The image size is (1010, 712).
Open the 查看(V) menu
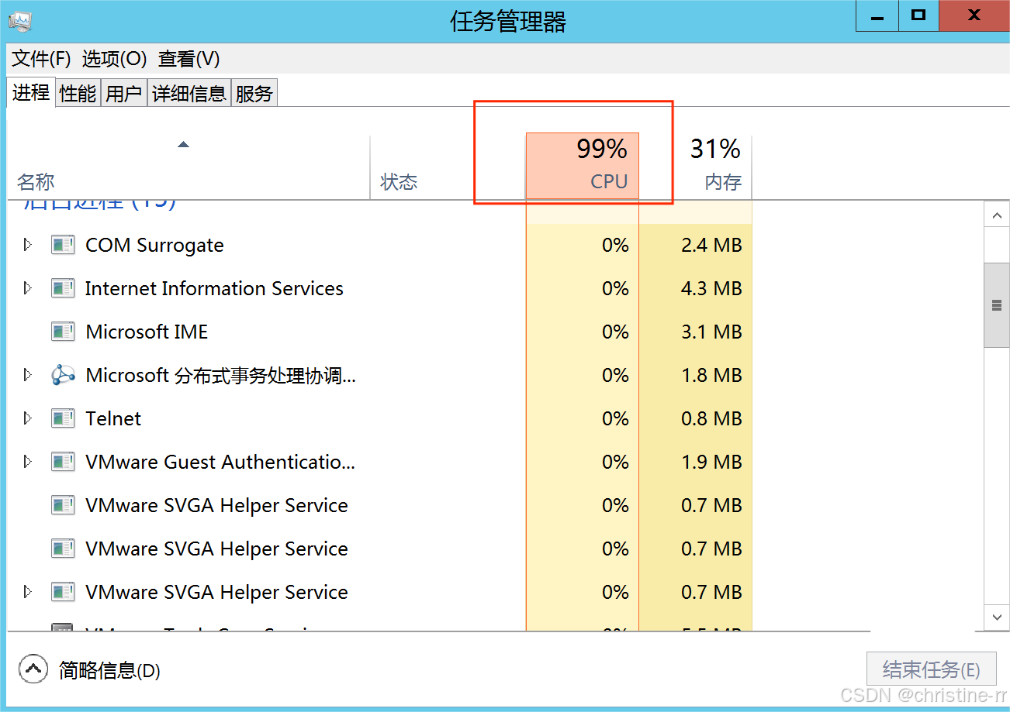coord(189,59)
